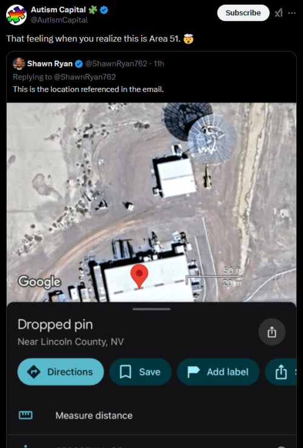Click the Shawn Ryan display name
The height and width of the screenshot is (448, 303).
(50, 64)
